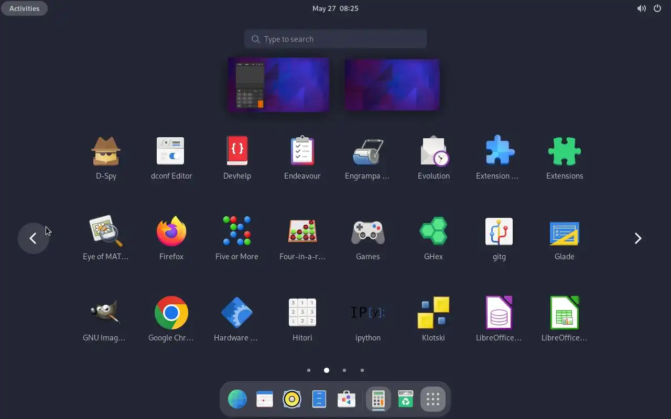Open Calendar from the dock
671x419 pixels.
pos(265,399)
